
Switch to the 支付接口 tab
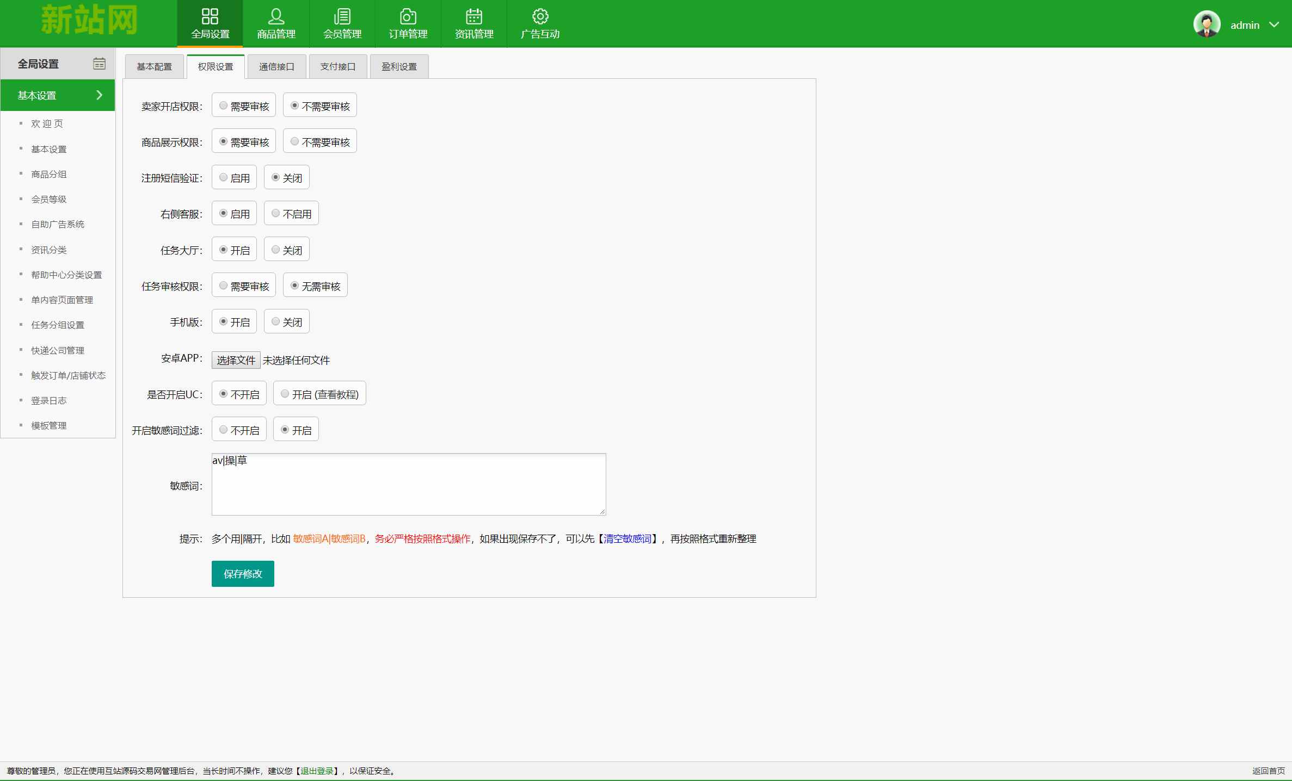click(337, 66)
